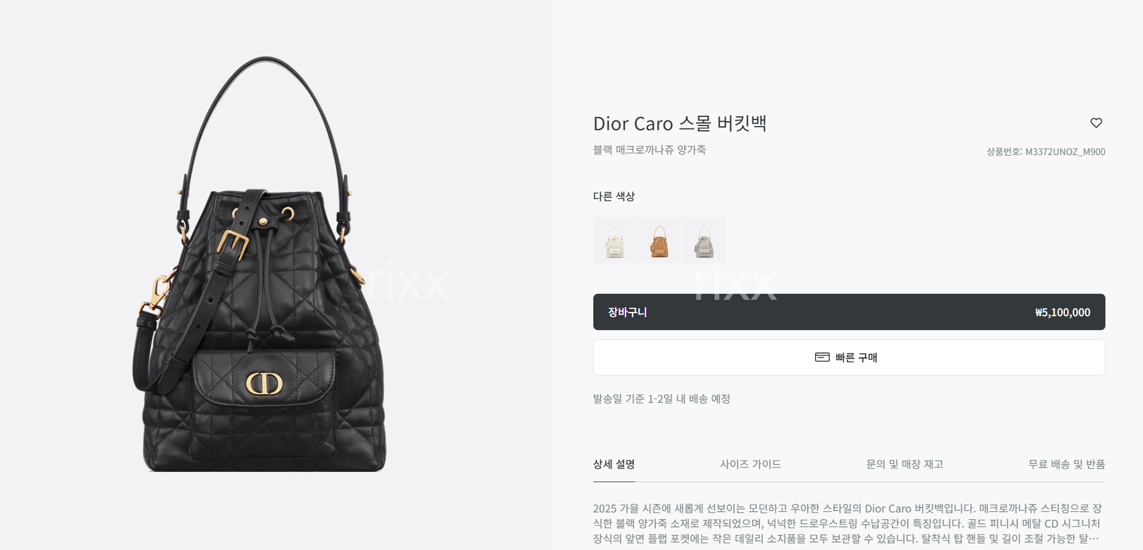Click the 다른 색상 section label

614,196
